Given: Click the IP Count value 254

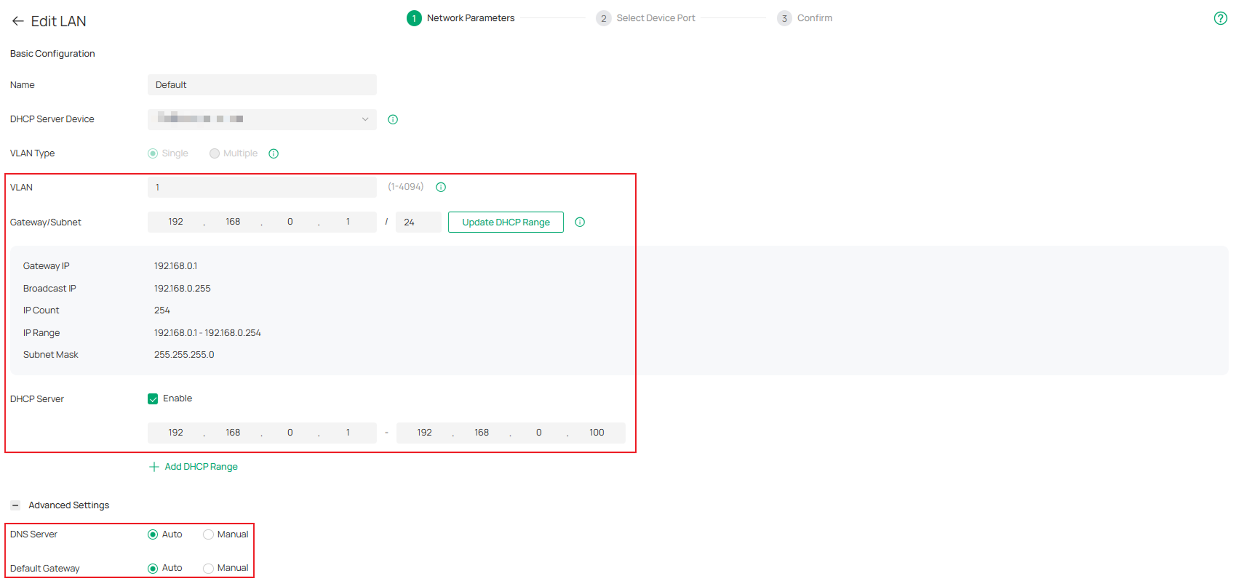Looking at the screenshot, I should (162, 311).
